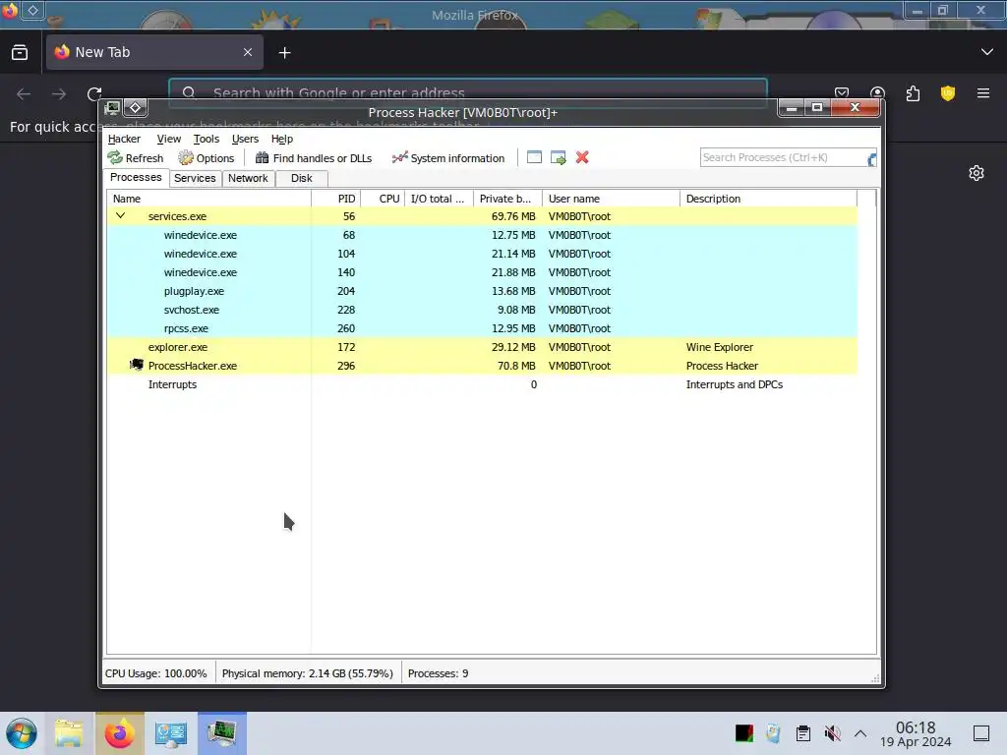Collapse the services.exe tree node
This screenshot has height=755, width=1007.
pos(121,215)
